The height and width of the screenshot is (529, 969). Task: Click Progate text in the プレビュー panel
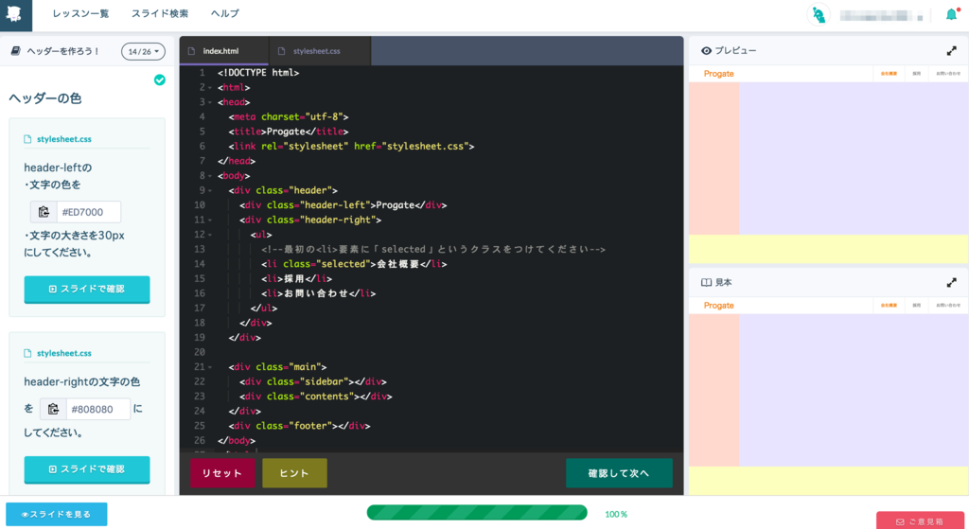[719, 74]
